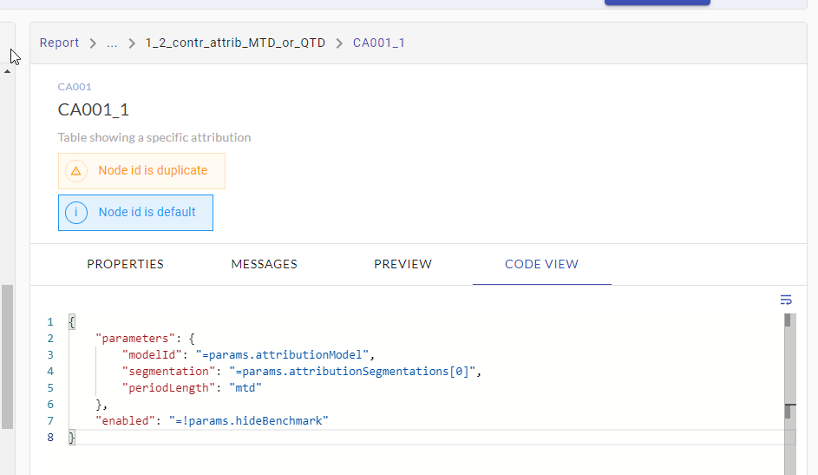Click the info circle icon on default alert

[76, 213]
